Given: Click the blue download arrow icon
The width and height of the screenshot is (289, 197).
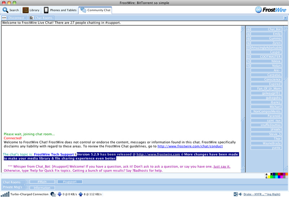Looking at the screenshot, I should pyautogui.click(x=60, y=194).
